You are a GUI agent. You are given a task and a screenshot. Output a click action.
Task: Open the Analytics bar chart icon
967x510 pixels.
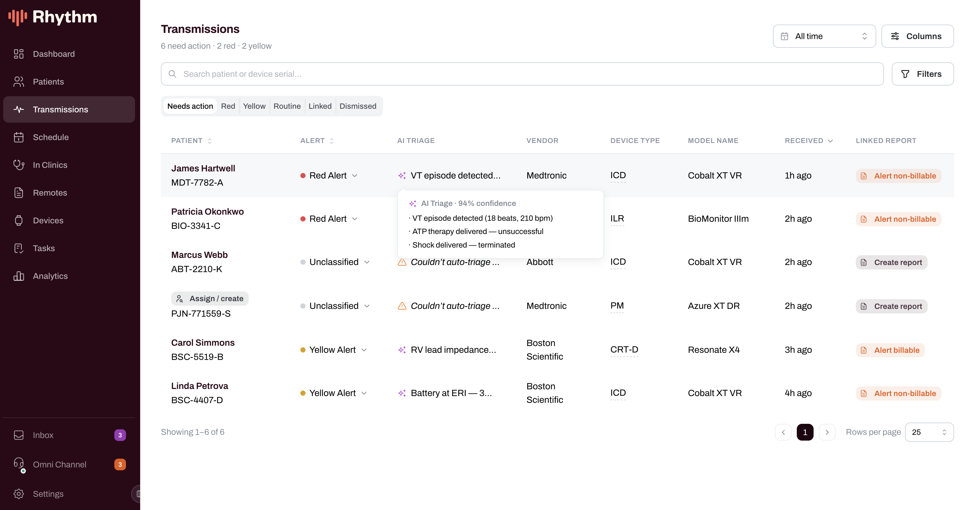[x=18, y=276]
